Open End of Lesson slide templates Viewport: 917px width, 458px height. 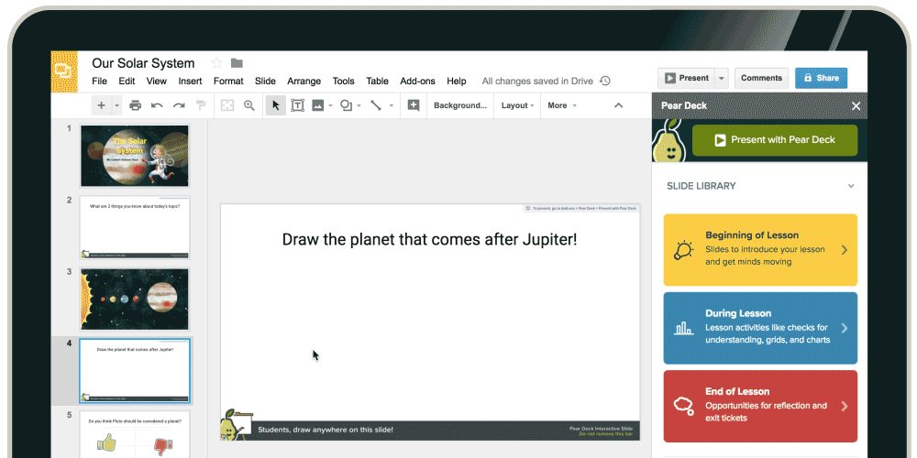click(760, 406)
